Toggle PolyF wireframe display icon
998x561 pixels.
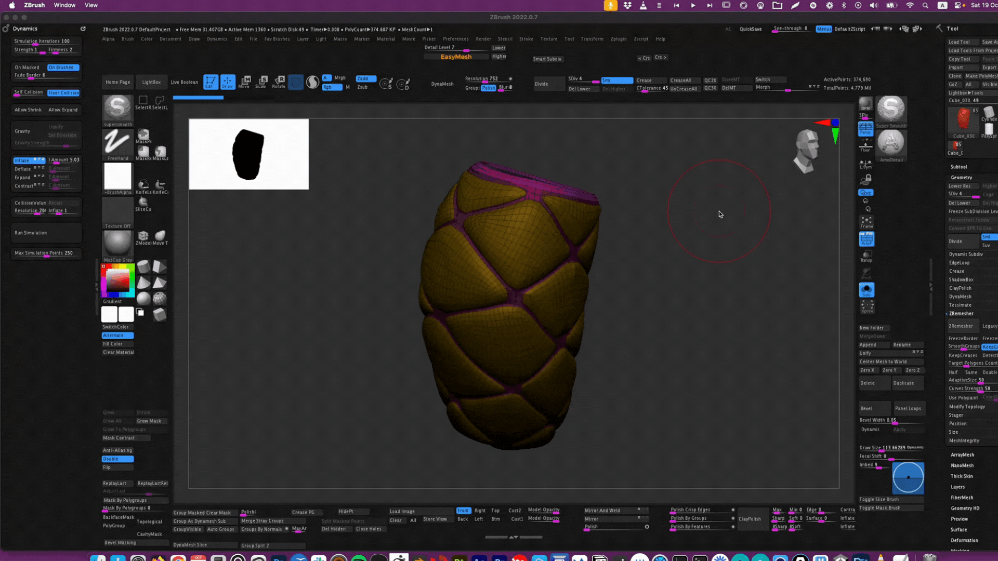(x=866, y=239)
